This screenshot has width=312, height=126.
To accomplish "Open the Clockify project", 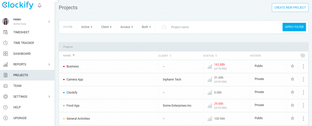I will [x=72, y=92].
